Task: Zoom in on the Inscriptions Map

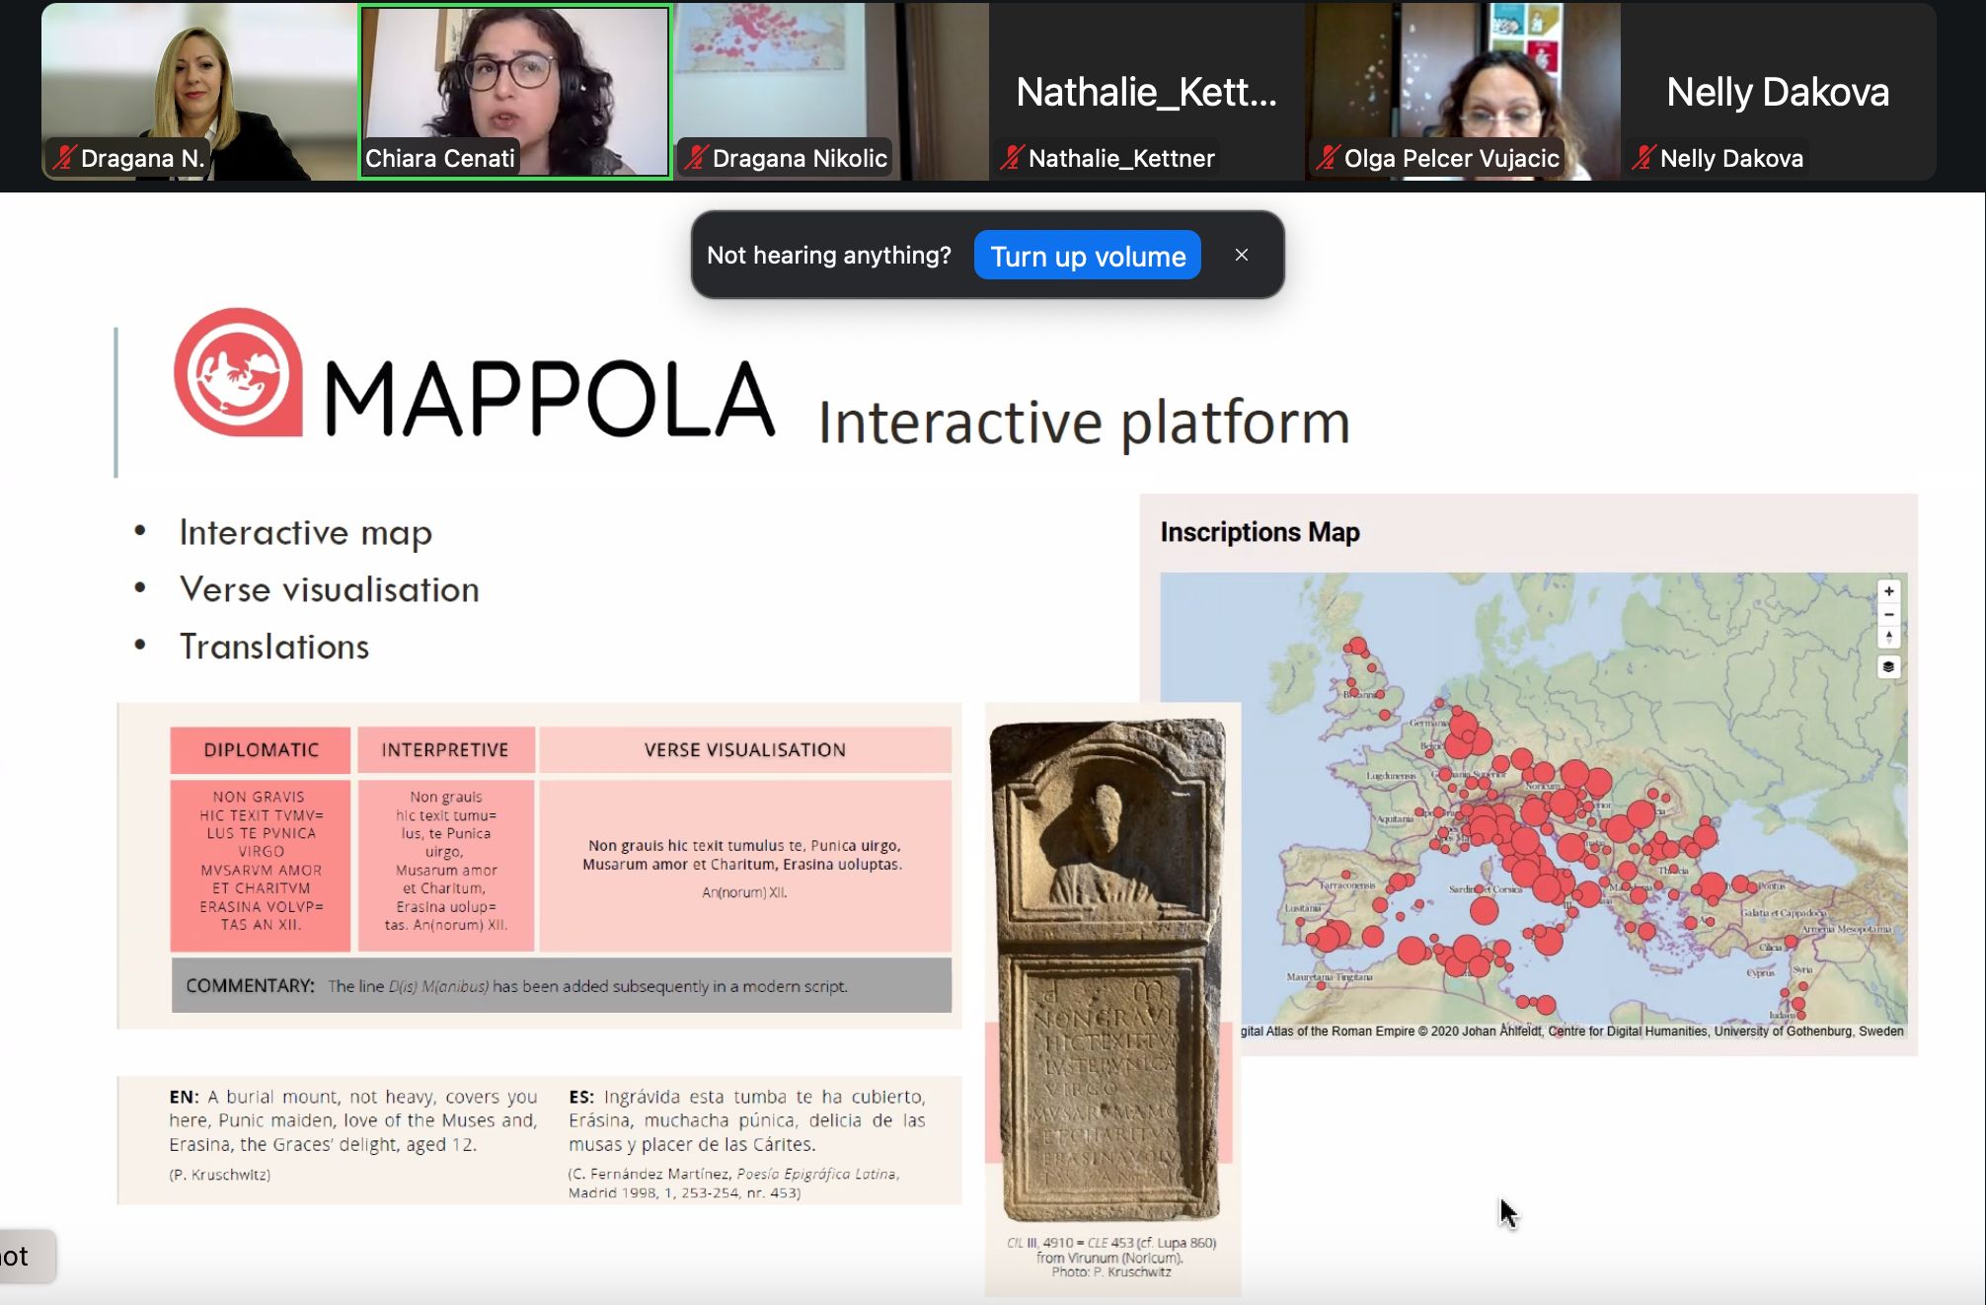Action: pos(1888,591)
